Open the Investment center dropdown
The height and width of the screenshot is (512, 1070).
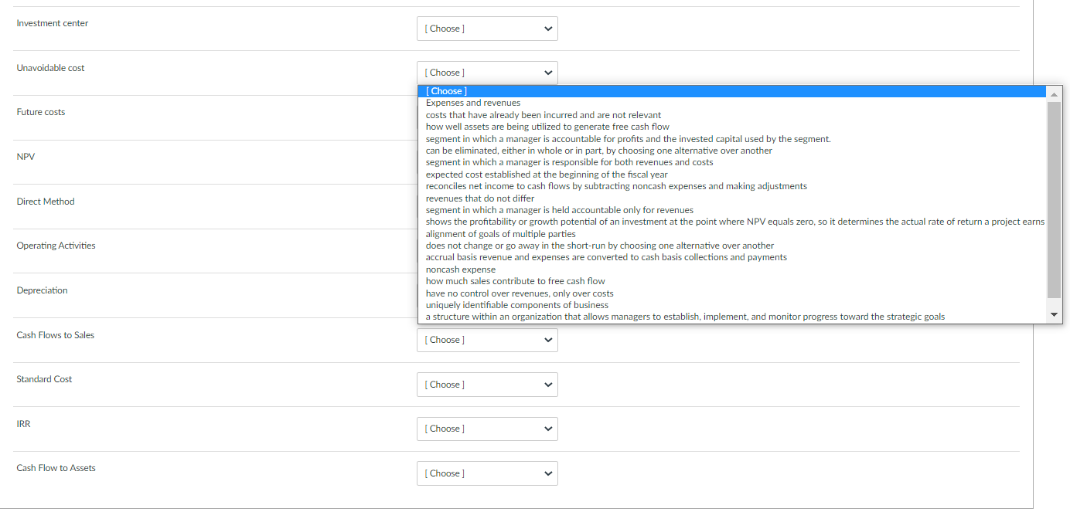487,28
